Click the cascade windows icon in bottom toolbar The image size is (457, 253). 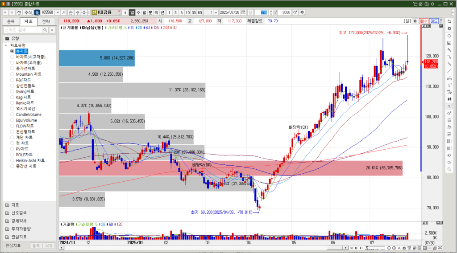pos(435,248)
